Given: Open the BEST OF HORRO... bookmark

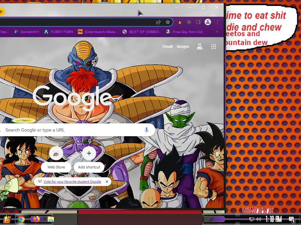Looking at the screenshot, I should (x=142, y=32).
